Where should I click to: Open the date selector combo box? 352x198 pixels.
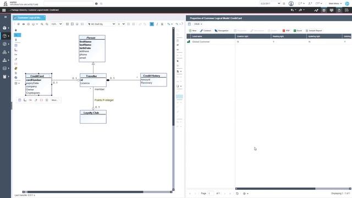coord(270,4)
